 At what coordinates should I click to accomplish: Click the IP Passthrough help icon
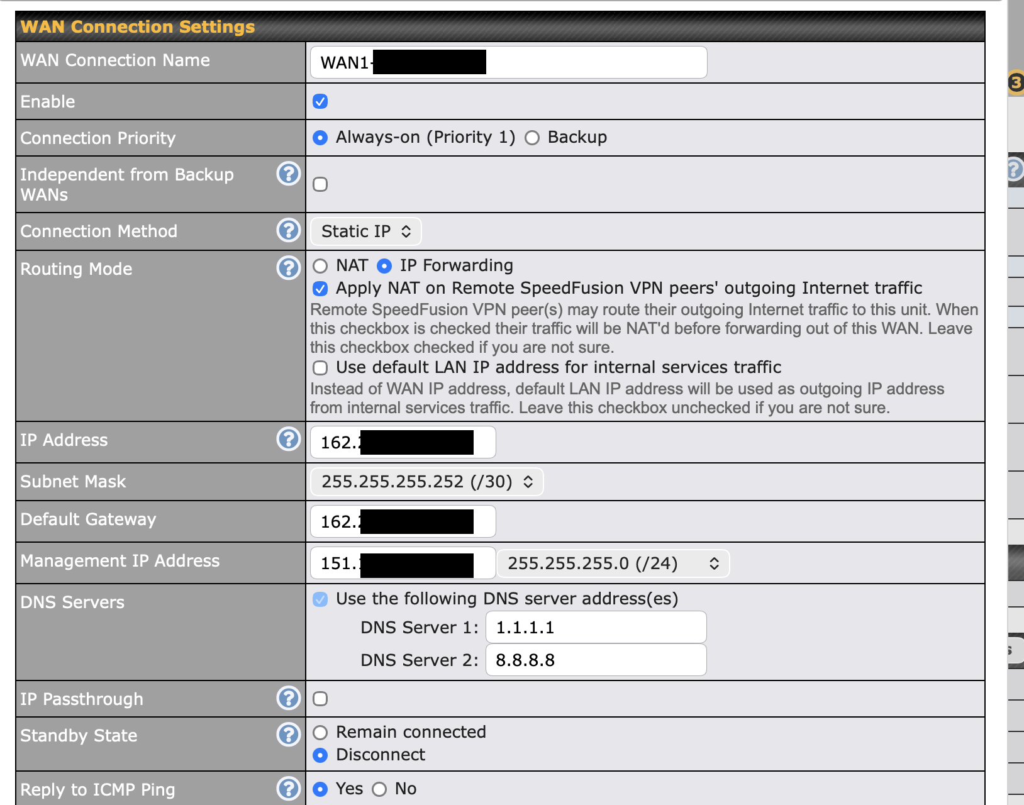pos(289,698)
